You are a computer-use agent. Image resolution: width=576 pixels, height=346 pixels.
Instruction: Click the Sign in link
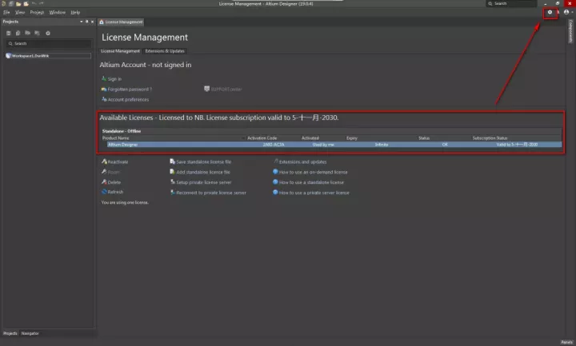point(114,78)
